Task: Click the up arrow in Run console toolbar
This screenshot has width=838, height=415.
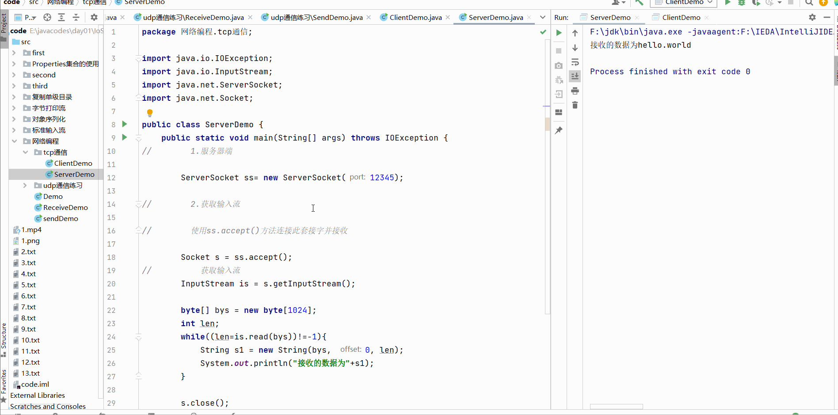Action: [575, 33]
